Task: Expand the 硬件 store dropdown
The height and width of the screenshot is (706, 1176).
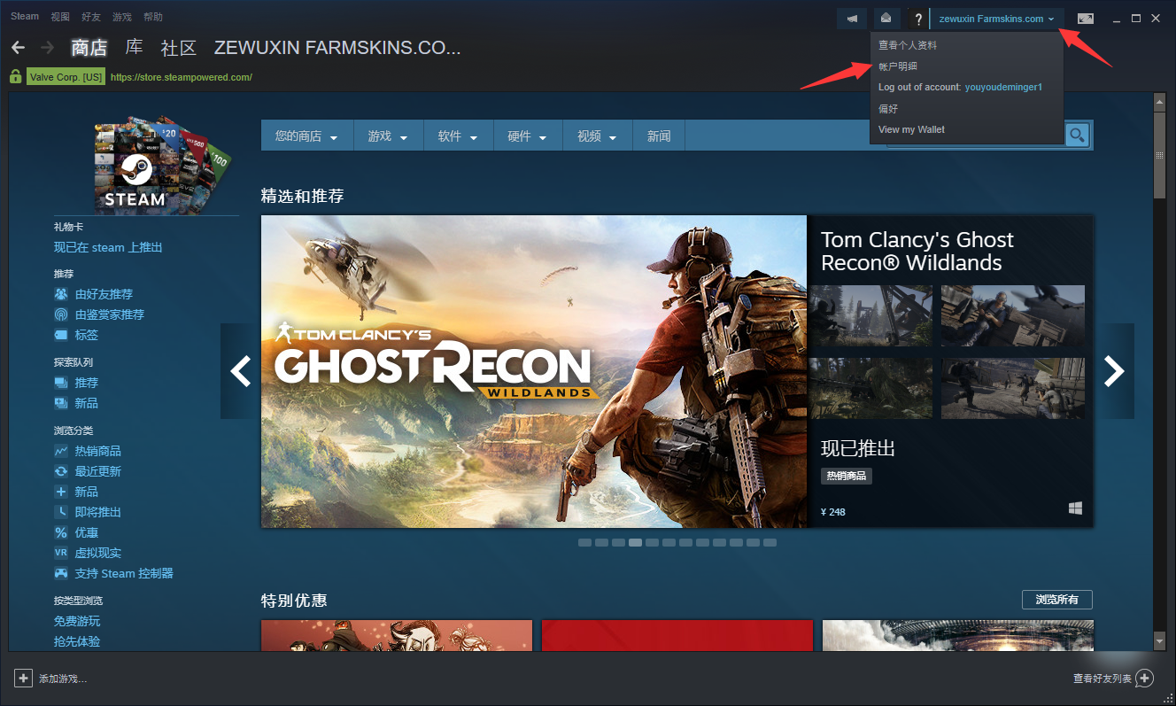Action: coord(527,136)
